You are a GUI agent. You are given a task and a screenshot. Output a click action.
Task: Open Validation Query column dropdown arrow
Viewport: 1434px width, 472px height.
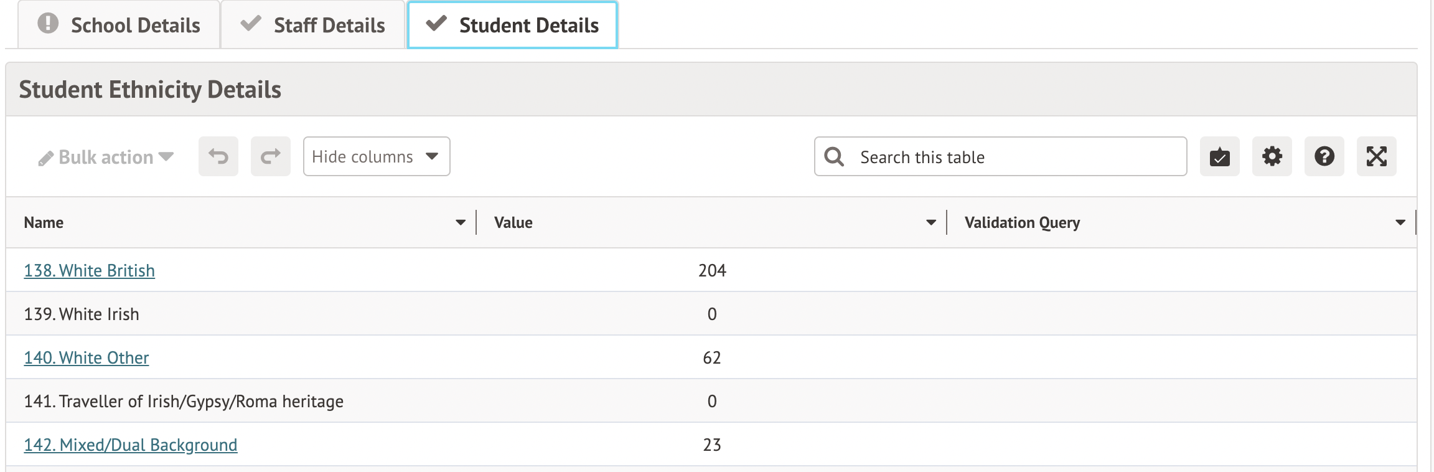pos(1400,222)
